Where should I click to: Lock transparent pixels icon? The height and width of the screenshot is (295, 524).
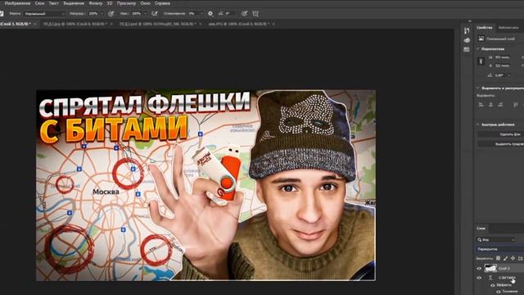pyautogui.click(x=499, y=258)
